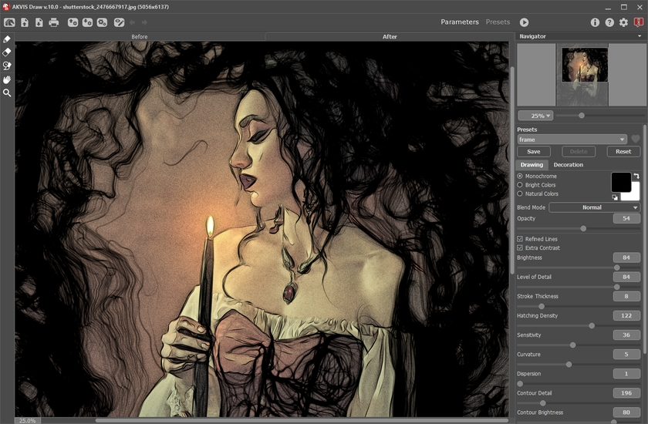Select the Eraser tool

(7, 52)
